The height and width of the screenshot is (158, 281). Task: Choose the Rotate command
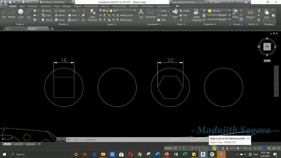pos(60,11)
